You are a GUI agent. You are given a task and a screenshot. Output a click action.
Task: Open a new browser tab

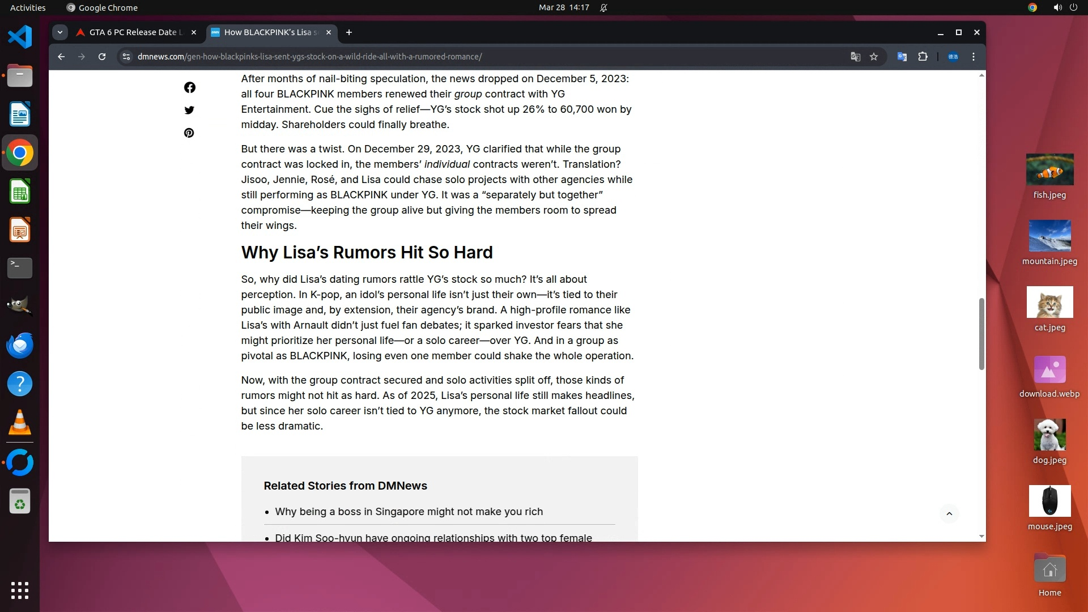pos(349,32)
